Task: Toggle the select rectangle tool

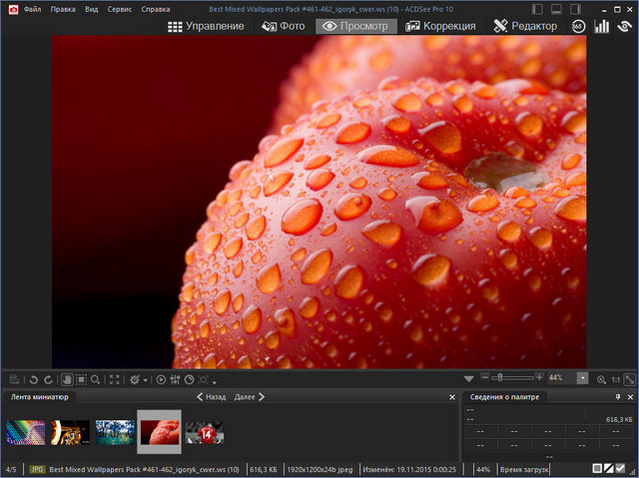Action: (x=80, y=379)
